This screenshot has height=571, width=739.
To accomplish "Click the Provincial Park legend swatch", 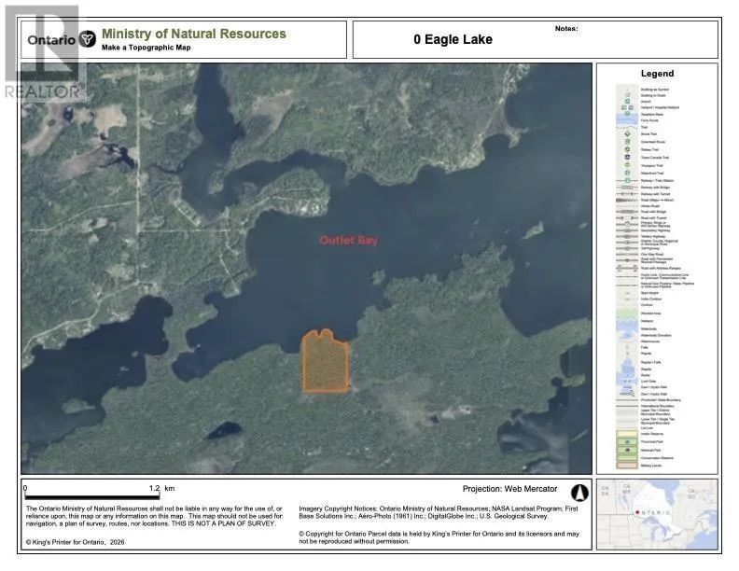I will coord(627,442).
